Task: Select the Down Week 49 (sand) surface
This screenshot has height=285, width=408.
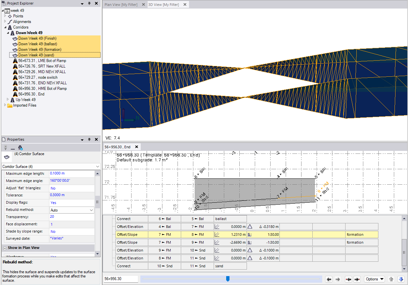Action: click(36, 55)
